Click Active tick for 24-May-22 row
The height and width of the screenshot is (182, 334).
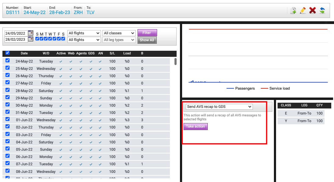point(61,61)
